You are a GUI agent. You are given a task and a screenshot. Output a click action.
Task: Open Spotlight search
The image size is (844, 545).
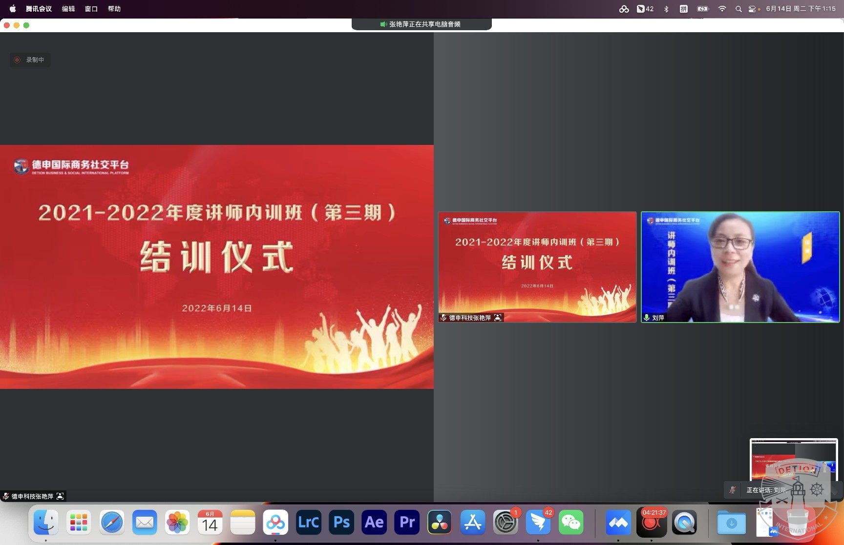[x=738, y=9]
